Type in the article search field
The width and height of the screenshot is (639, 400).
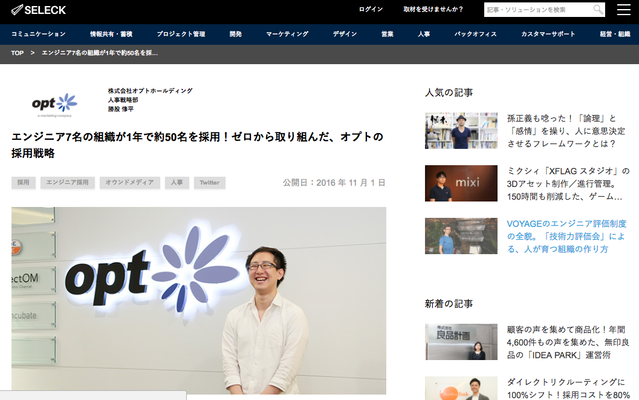click(x=537, y=10)
